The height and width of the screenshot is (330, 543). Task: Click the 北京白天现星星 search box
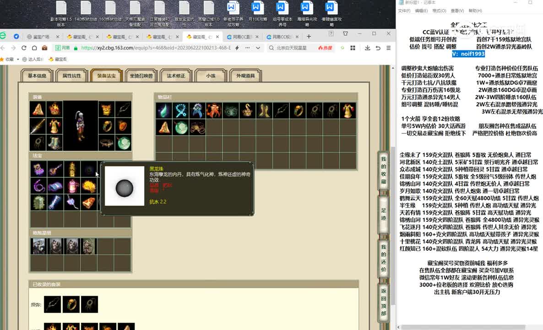tap(292, 48)
